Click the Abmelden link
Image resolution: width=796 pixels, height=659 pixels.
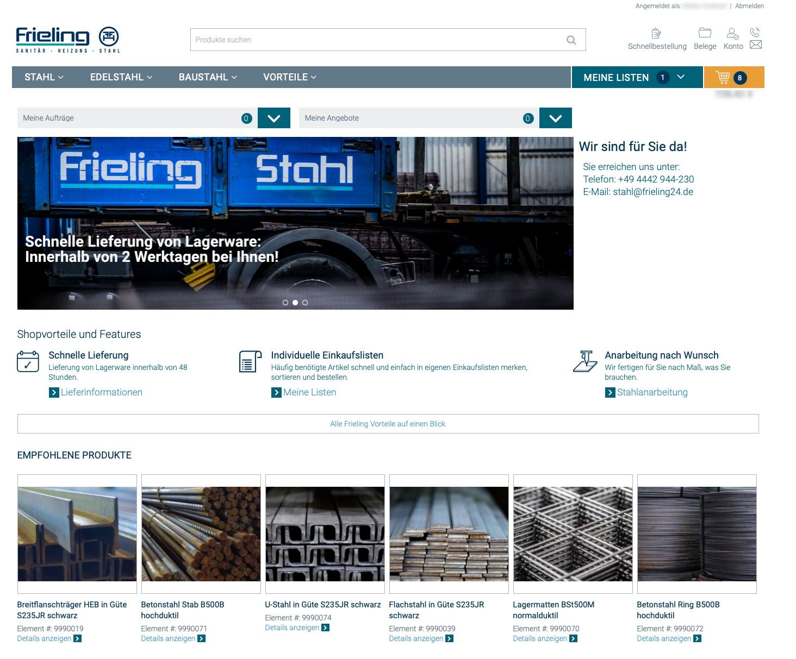tap(749, 6)
